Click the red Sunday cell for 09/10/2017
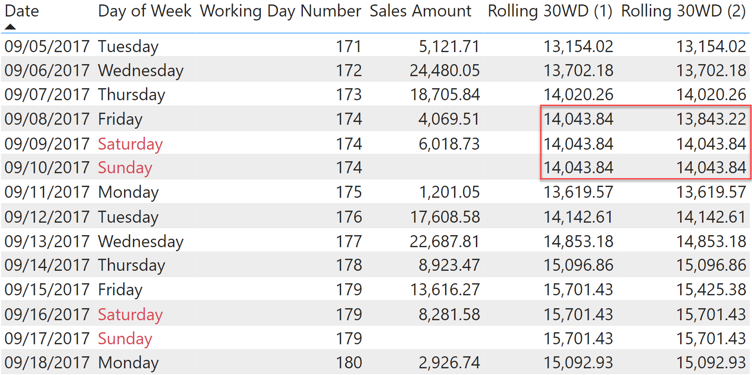Viewport: 752px width, 375px height. (x=125, y=167)
